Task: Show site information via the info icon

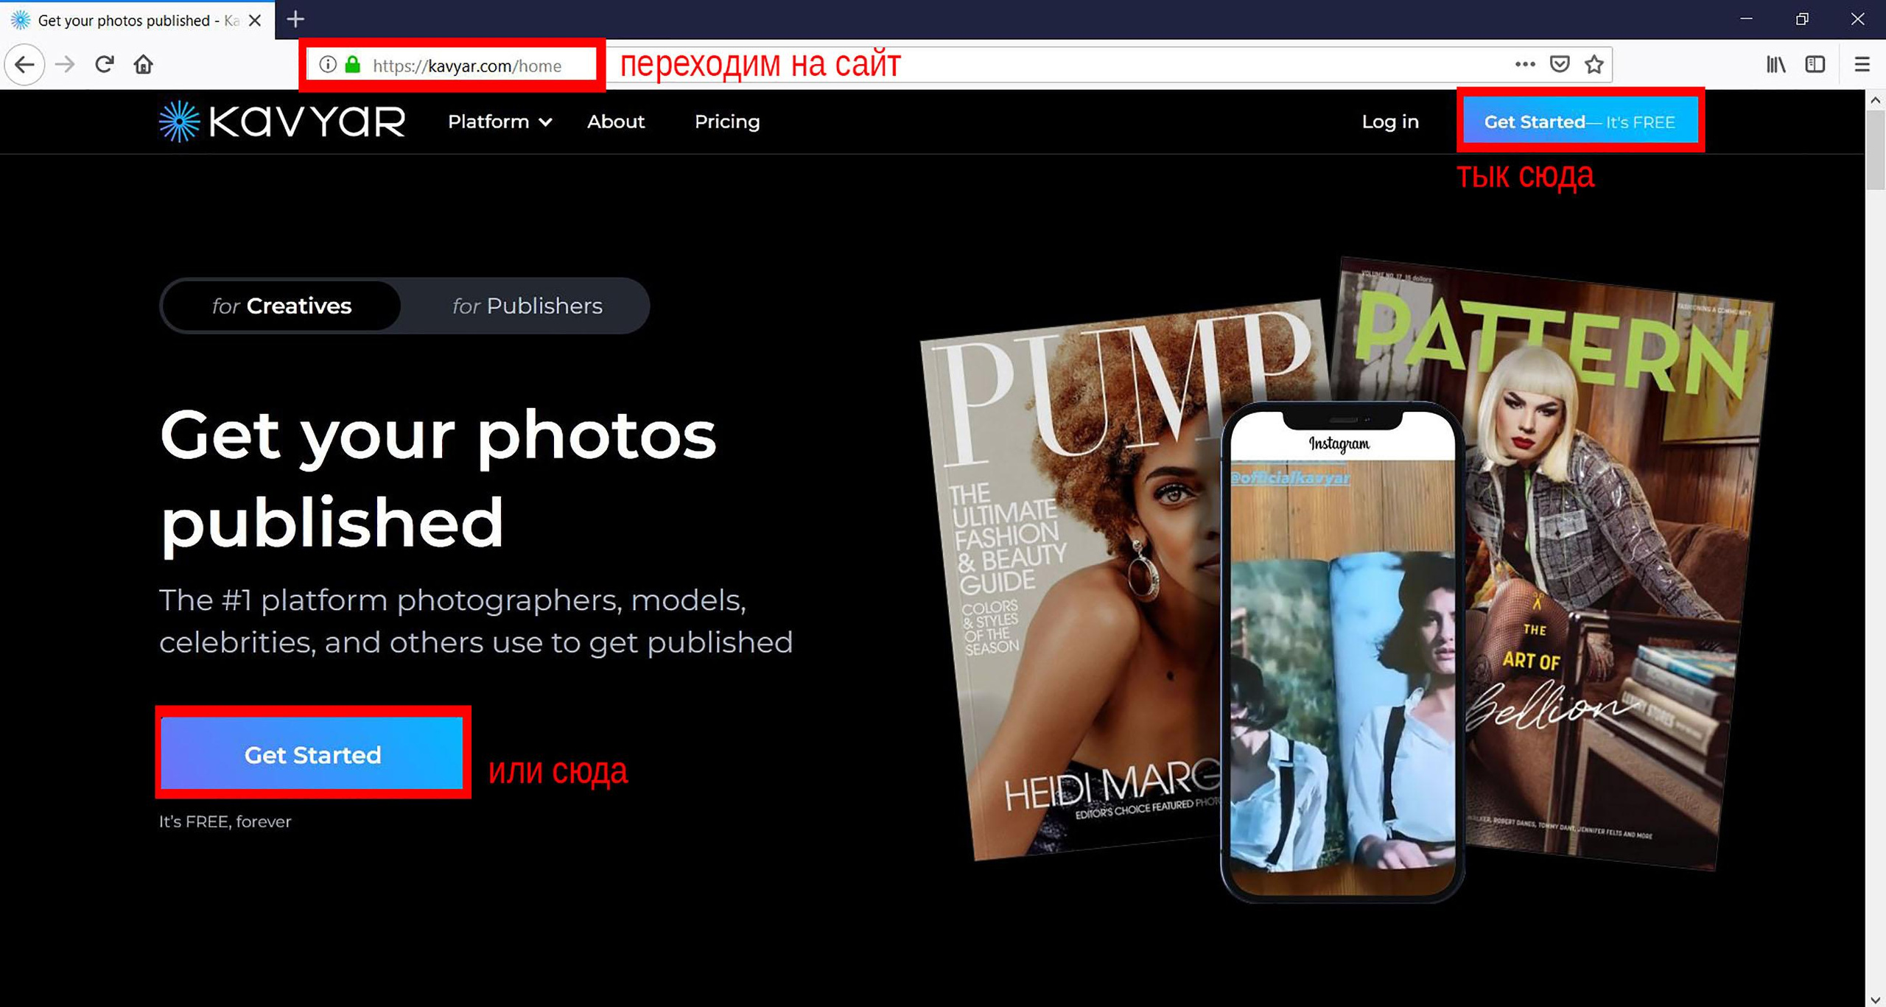Action: click(328, 65)
